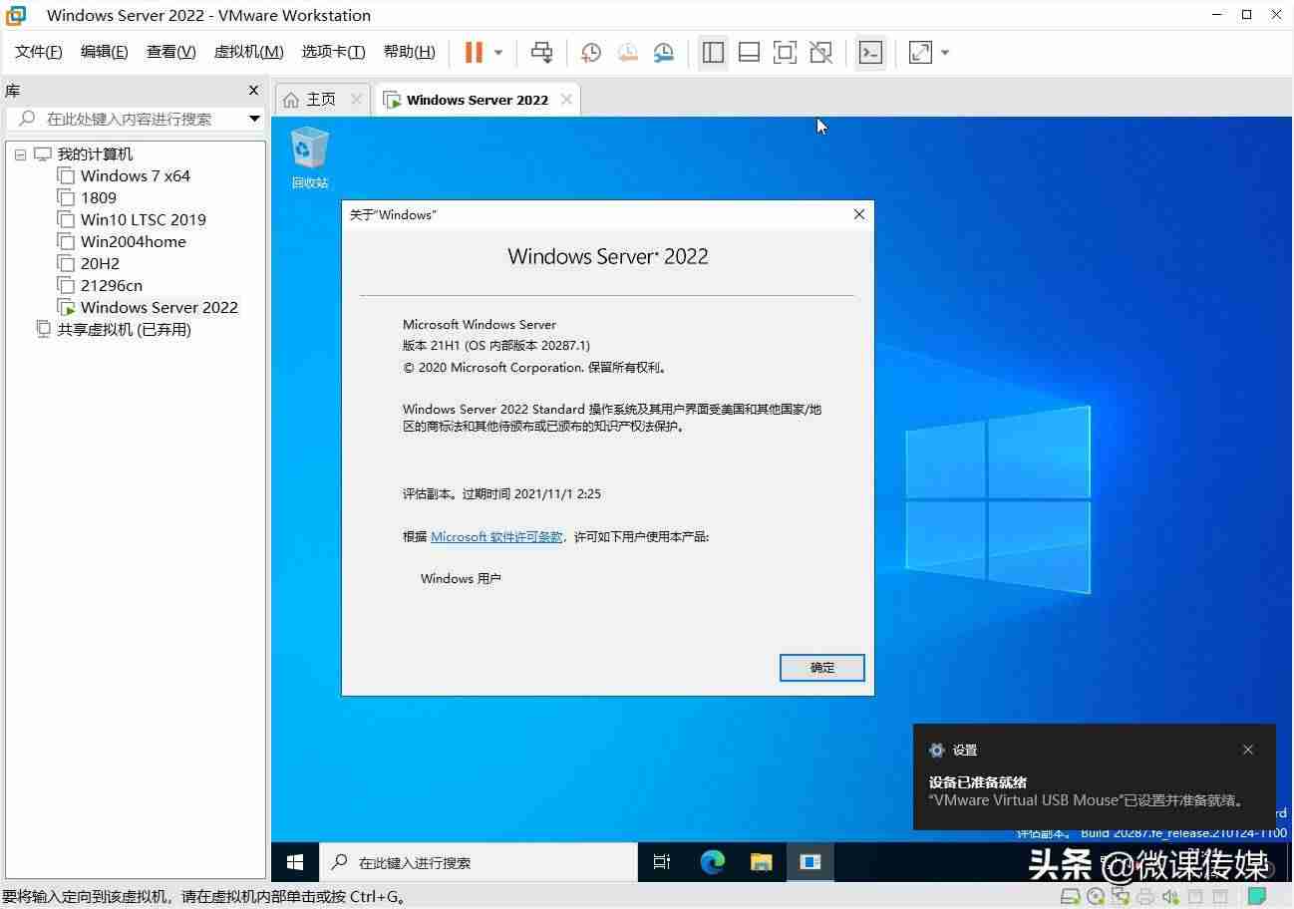Close the 主页 tab

356,100
